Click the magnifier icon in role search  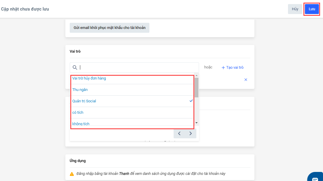(x=75, y=68)
